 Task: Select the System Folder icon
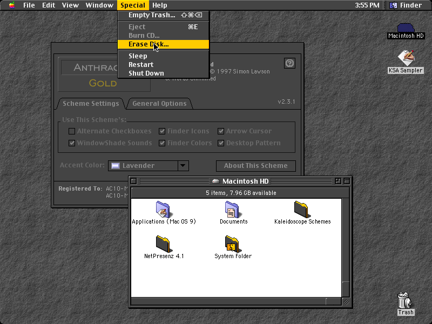[x=233, y=244]
